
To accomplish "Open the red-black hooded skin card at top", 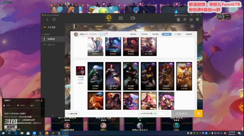I will coord(131,46).
